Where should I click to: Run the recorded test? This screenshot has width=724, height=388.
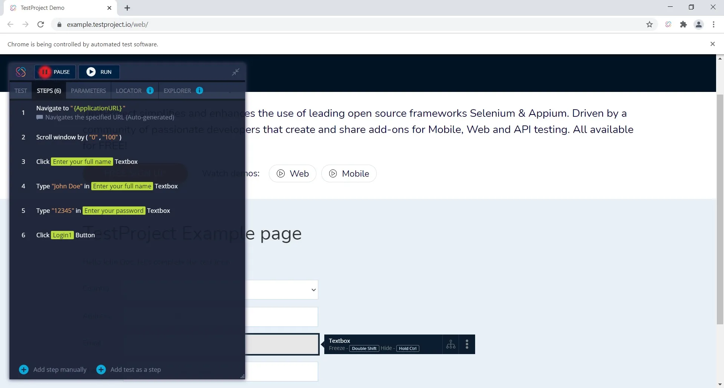click(99, 72)
